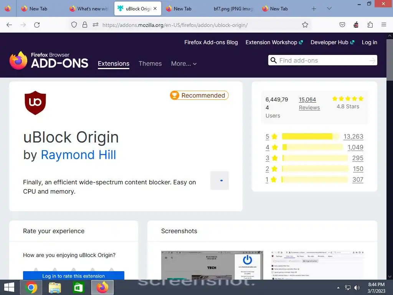This screenshot has height=295, width=393.
Task: Click the Recommended badge
Action: click(199, 95)
